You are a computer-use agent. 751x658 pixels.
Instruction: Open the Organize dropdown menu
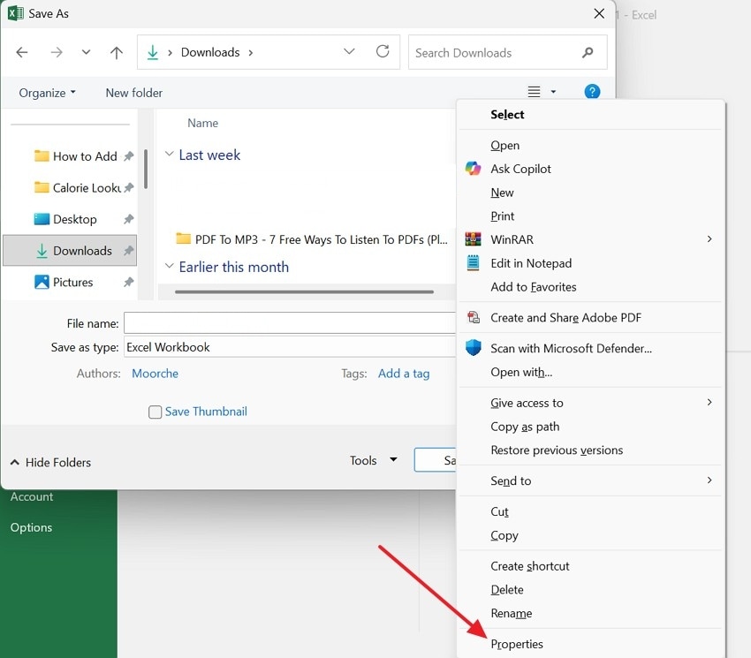click(47, 93)
